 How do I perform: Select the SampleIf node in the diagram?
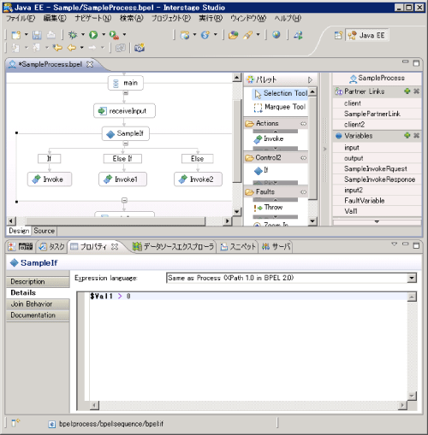point(126,133)
